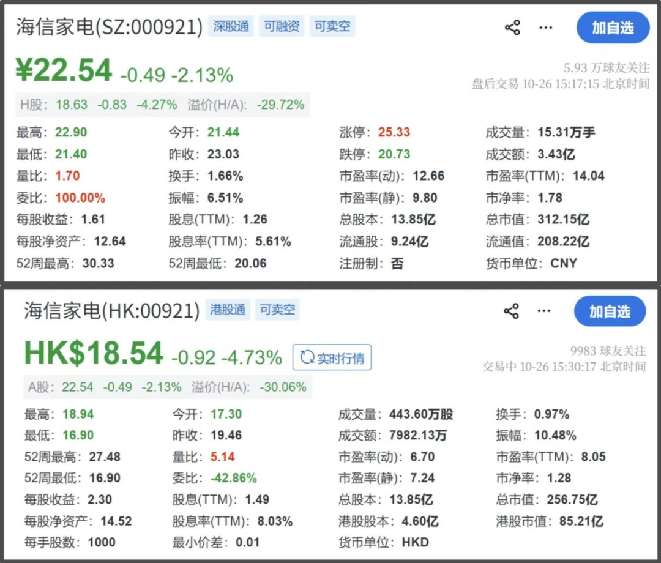
Task: Click the premium value -29.72%
Action: pos(281,105)
